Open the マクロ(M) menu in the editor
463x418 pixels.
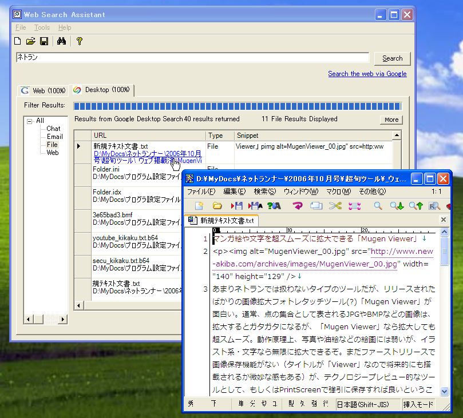coord(338,192)
